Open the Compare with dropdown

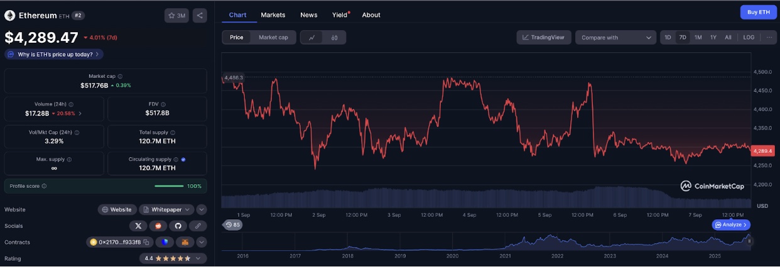pos(616,38)
